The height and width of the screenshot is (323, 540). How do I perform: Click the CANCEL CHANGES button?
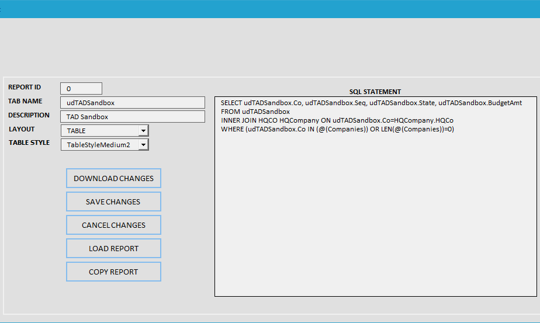tap(113, 225)
